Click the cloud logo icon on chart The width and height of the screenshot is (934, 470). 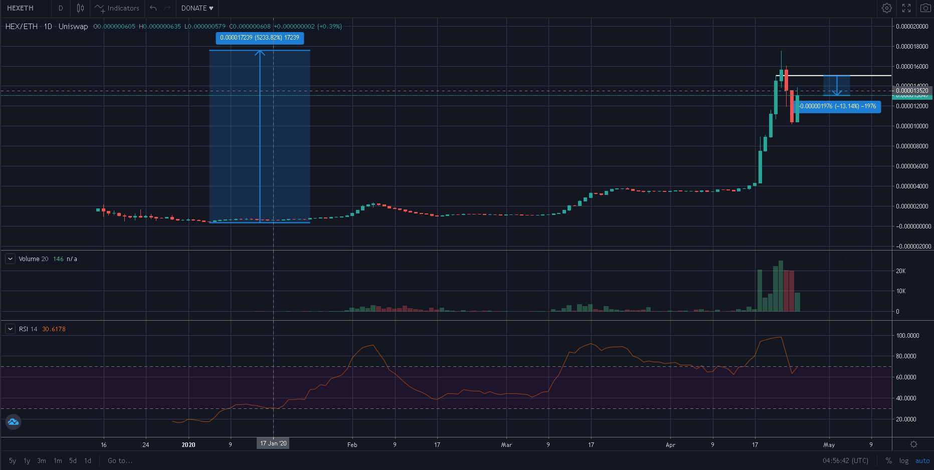click(13, 422)
